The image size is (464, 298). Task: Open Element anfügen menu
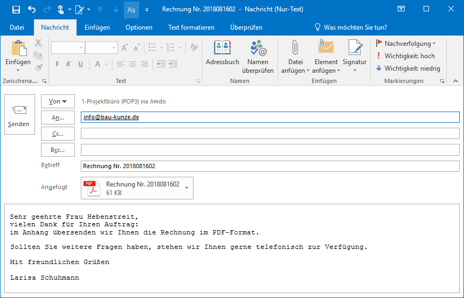coord(326,57)
